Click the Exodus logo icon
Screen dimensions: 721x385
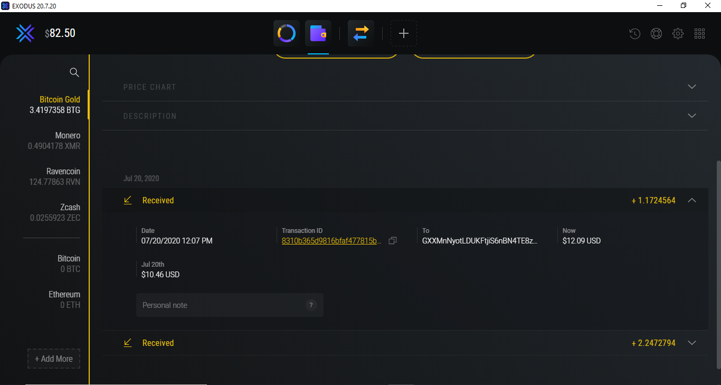(25, 33)
